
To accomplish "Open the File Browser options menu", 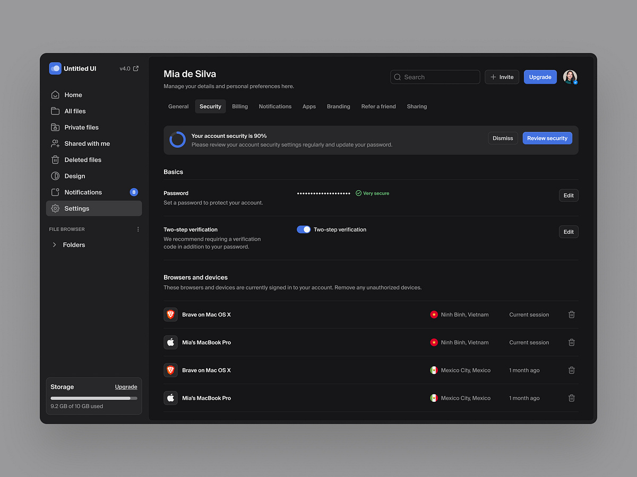I will [x=138, y=229].
